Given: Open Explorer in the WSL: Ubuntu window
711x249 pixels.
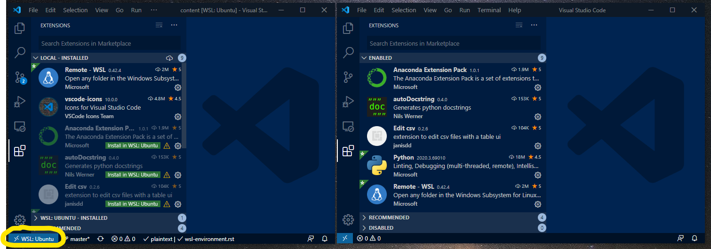Looking at the screenshot, I should click(19, 28).
